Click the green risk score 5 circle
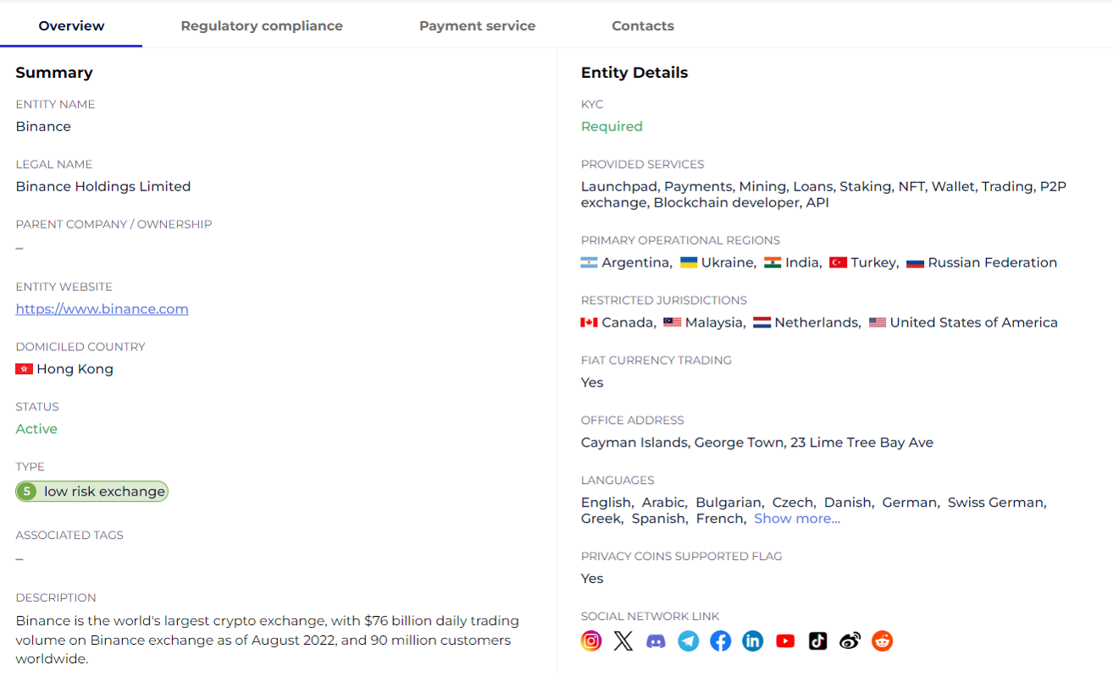This screenshot has width=1113, height=687. [x=27, y=492]
